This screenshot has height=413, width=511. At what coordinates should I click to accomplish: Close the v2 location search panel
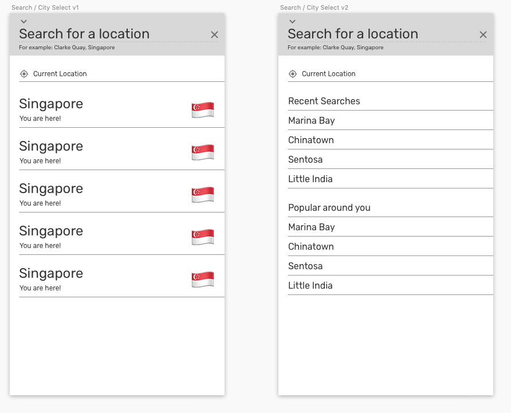click(x=483, y=35)
